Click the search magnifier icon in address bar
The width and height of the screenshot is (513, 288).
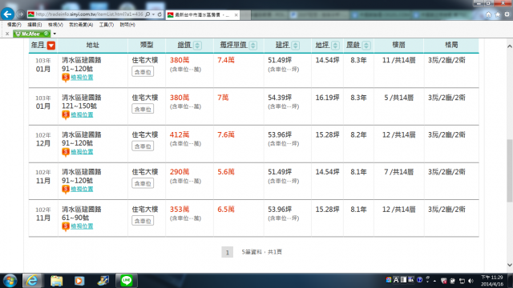147,14
